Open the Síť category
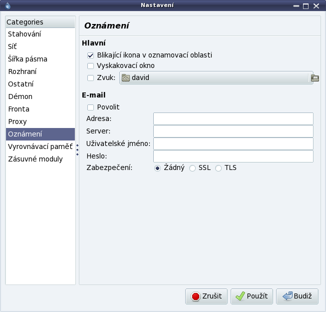The image size is (326, 312). pos(40,46)
